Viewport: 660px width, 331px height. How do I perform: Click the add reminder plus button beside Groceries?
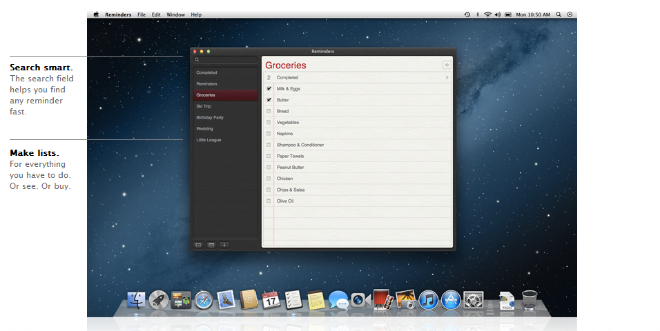[447, 65]
